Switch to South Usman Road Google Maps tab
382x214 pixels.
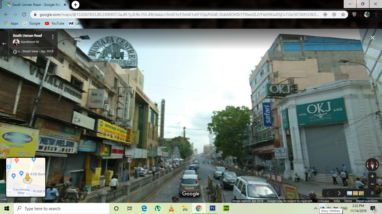coord(36,5)
